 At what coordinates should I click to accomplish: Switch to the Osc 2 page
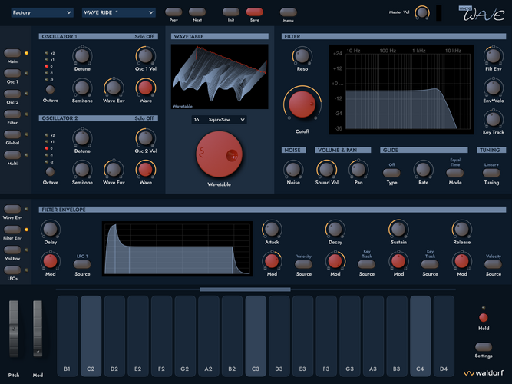[x=12, y=94]
